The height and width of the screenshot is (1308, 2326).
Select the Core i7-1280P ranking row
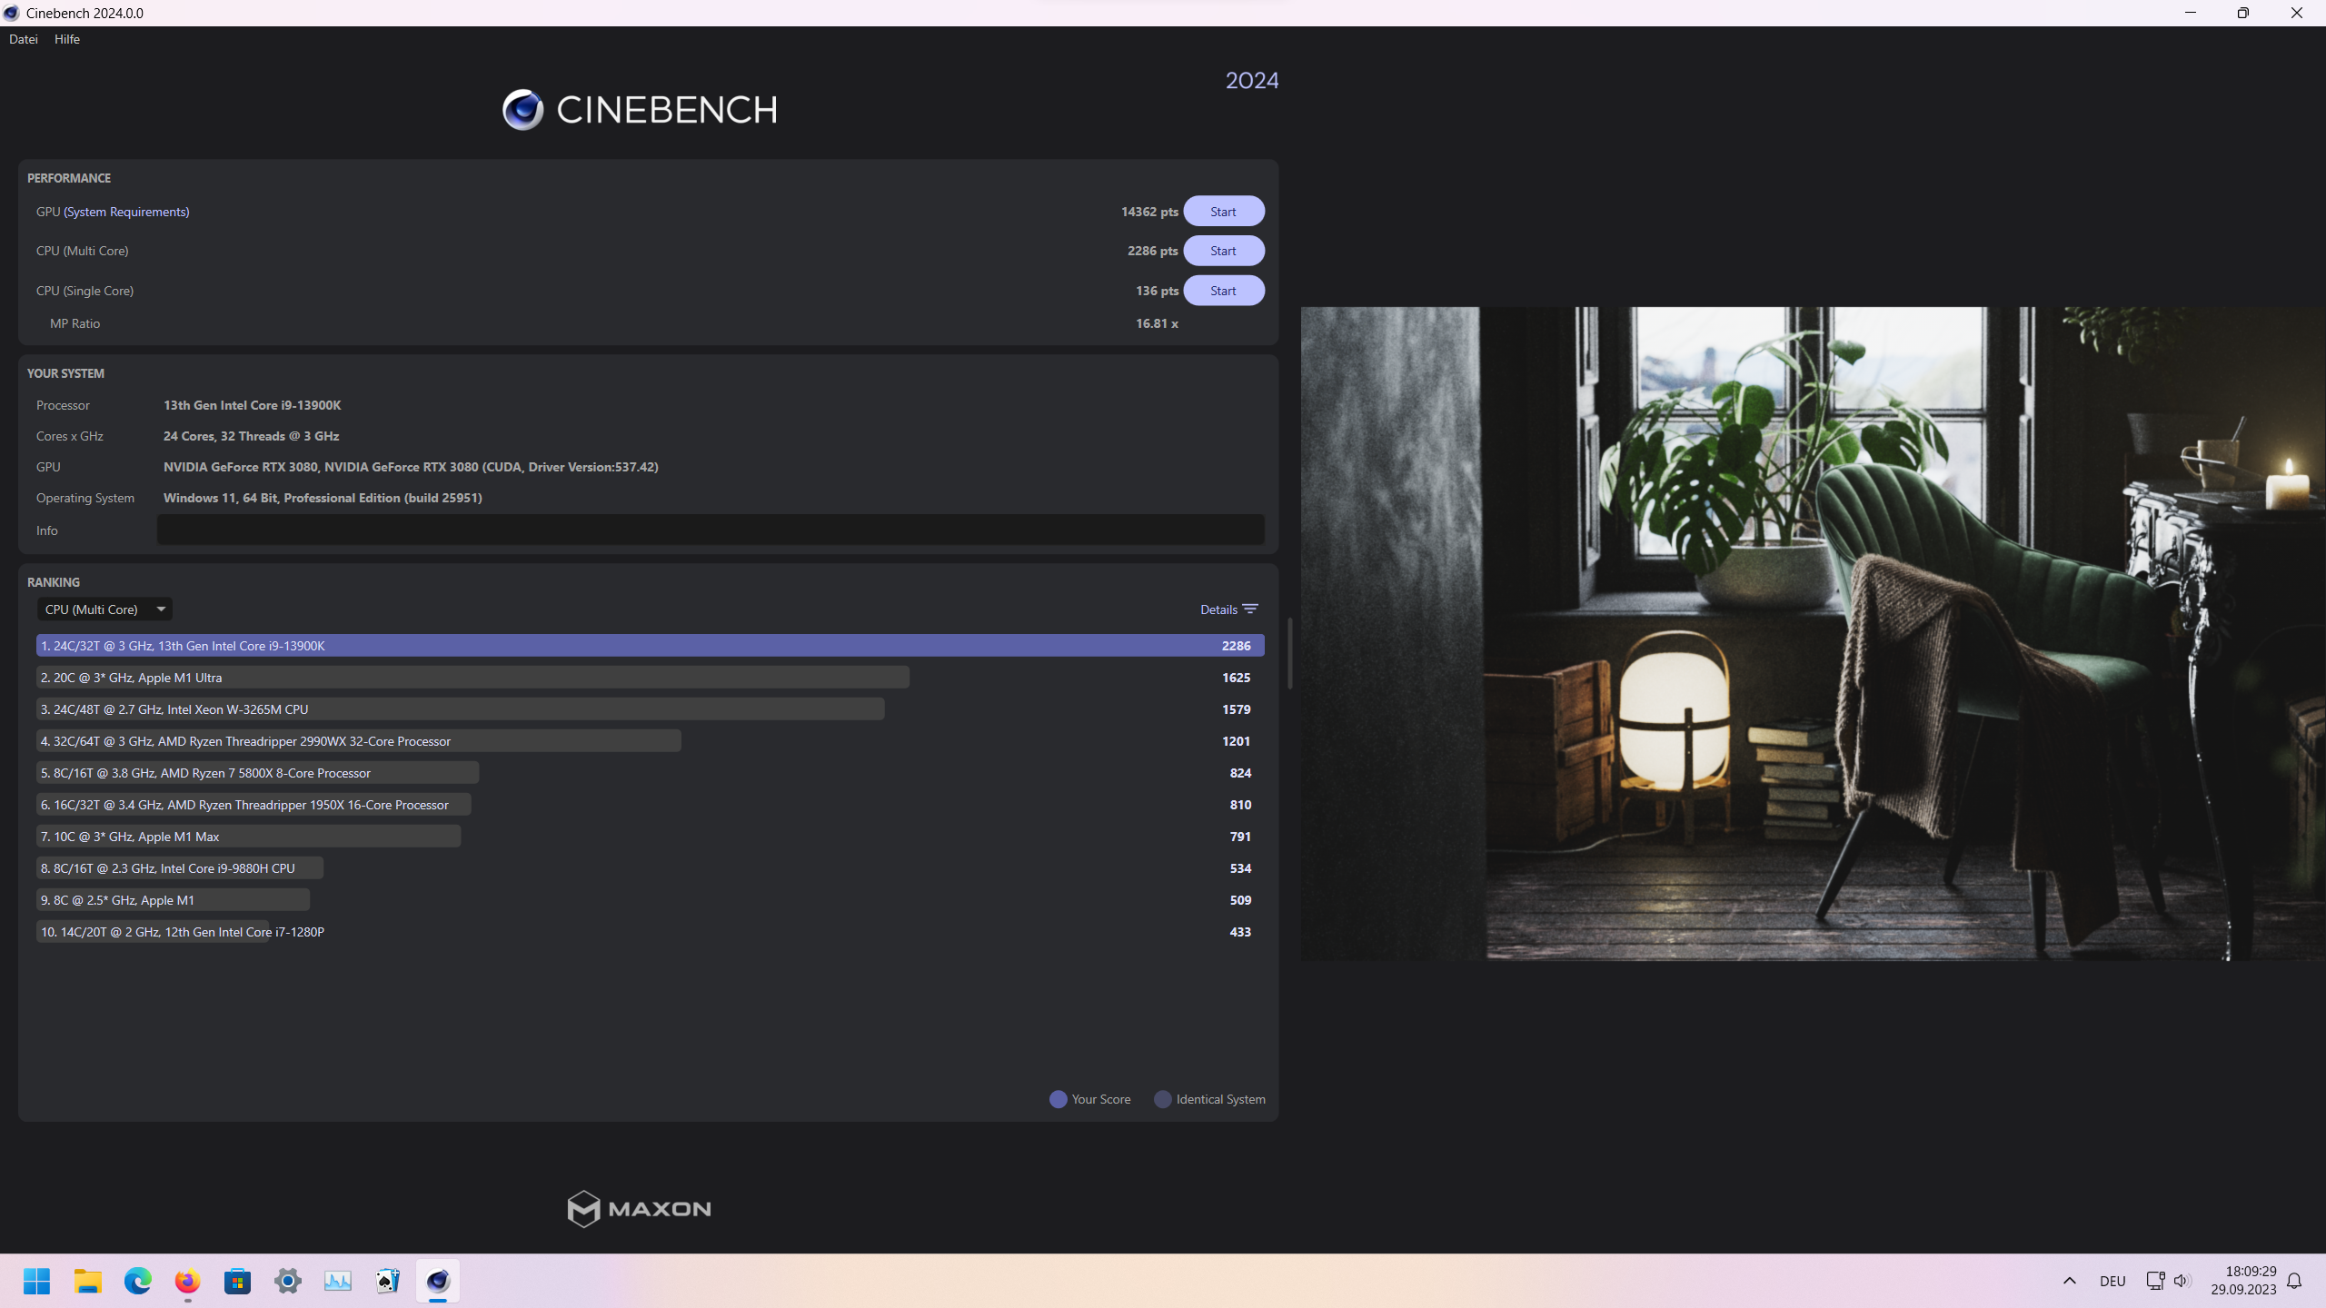[651, 932]
